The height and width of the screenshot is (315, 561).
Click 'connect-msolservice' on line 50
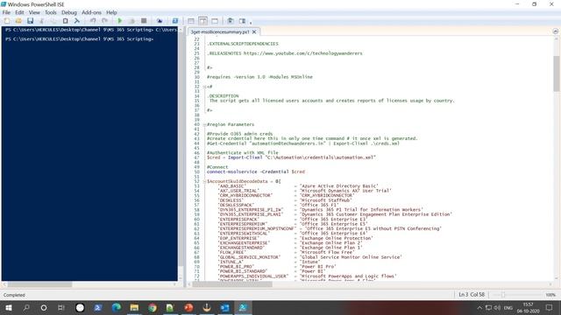[231, 171]
